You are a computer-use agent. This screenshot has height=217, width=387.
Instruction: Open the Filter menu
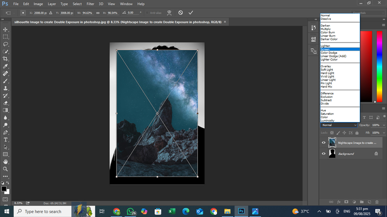(90, 4)
